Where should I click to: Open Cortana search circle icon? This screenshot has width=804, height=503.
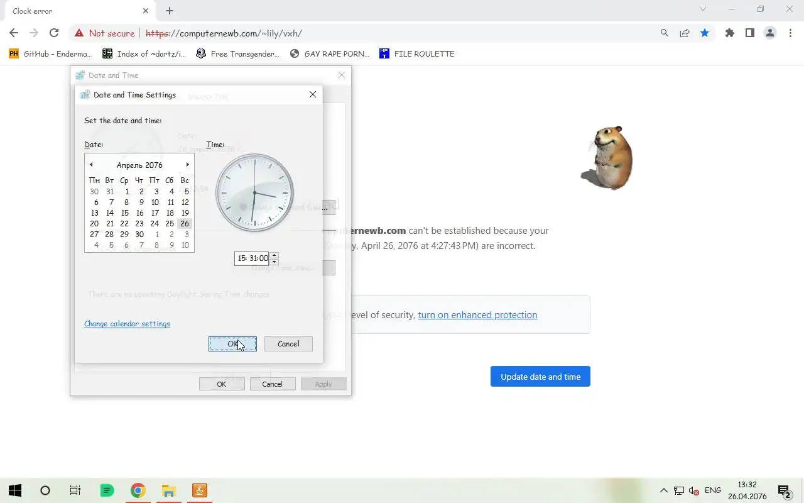pyautogui.click(x=45, y=490)
